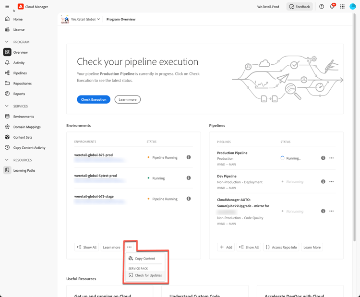Screen dimensions: 360x297
Task: Show info for Production Pipeline
Action: coord(323,158)
